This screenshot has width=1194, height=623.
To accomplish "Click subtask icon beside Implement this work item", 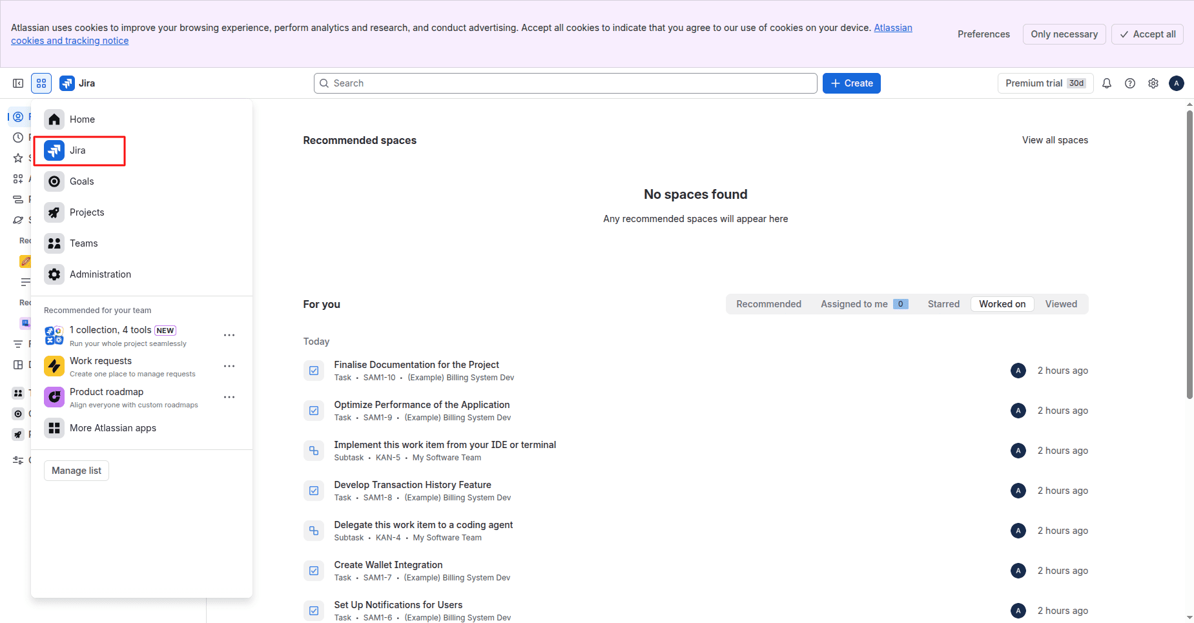I will 314,451.
